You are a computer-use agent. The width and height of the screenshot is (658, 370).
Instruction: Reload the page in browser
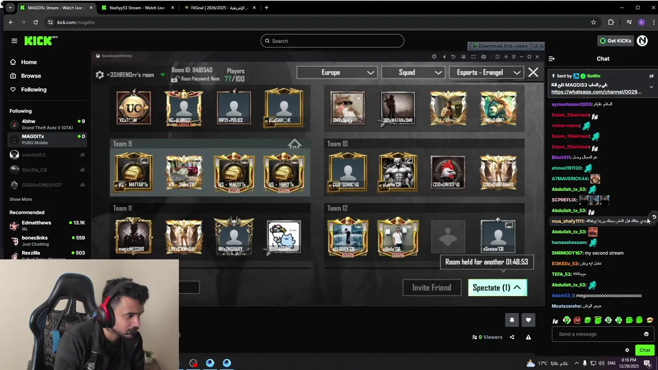35,22
